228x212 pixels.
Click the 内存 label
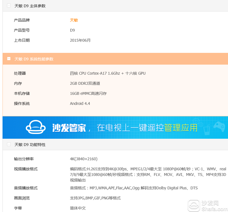click(x=18, y=83)
